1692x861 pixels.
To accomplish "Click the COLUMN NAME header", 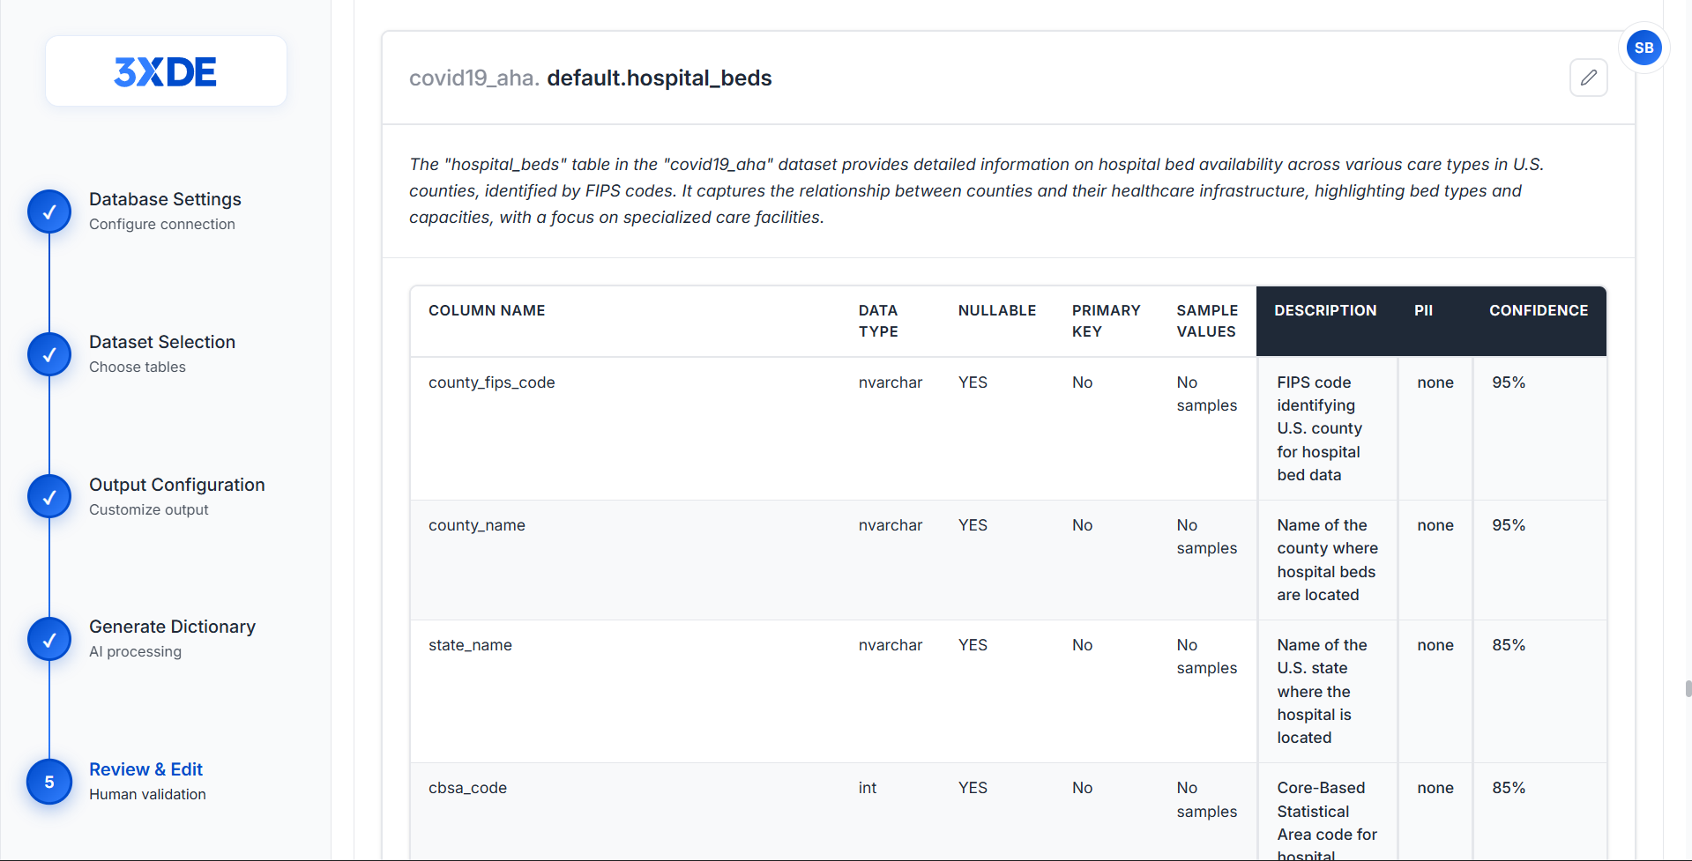I will [x=487, y=310].
